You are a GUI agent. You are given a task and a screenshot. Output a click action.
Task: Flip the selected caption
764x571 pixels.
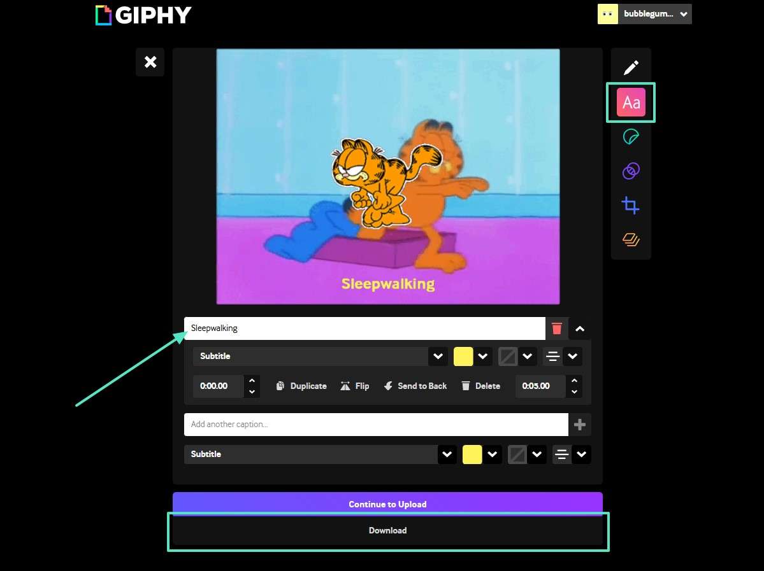[x=355, y=386]
